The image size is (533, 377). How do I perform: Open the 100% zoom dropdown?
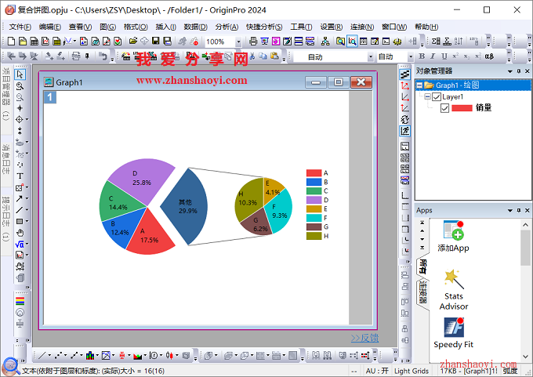click(238, 42)
